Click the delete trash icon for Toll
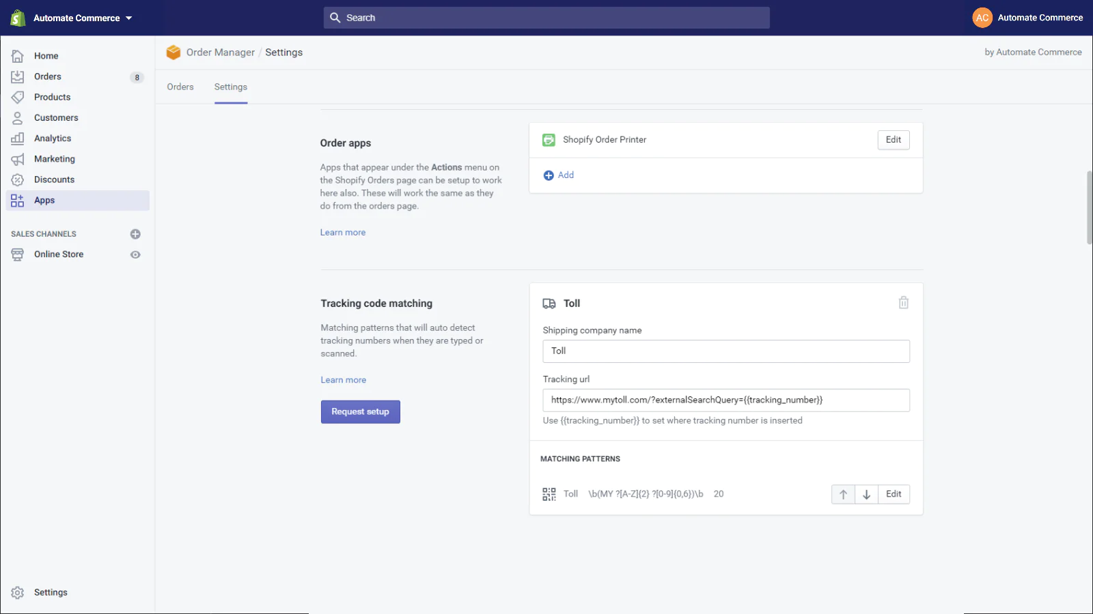The height and width of the screenshot is (614, 1093). [903, 302]
